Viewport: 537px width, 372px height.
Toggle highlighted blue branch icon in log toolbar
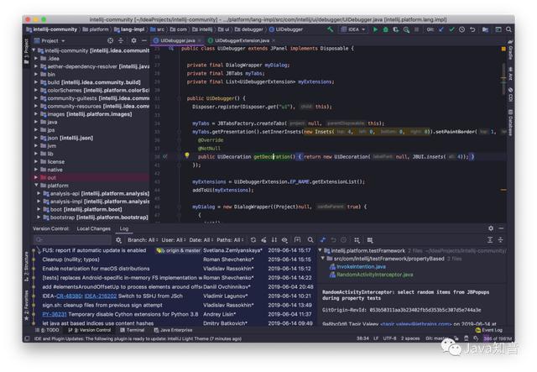click(322, 240)
